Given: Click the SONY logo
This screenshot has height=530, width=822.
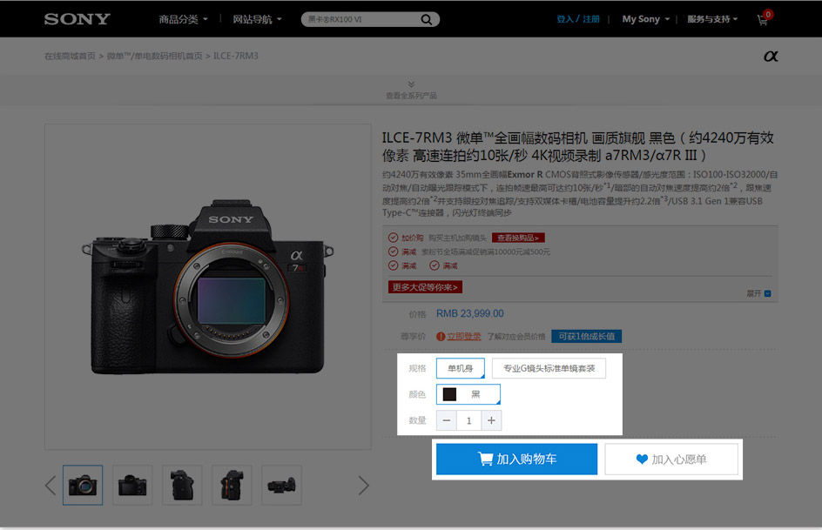Looking at the screenshot, I should (77, 19).
